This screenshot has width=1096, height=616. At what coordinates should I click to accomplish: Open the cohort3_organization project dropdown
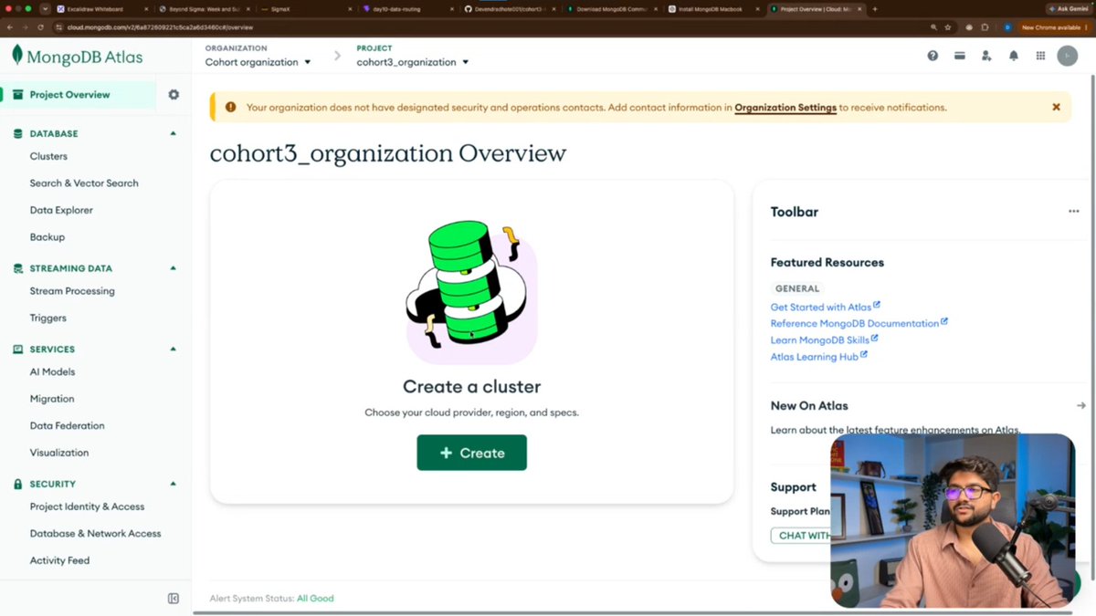tap(413, 62)
